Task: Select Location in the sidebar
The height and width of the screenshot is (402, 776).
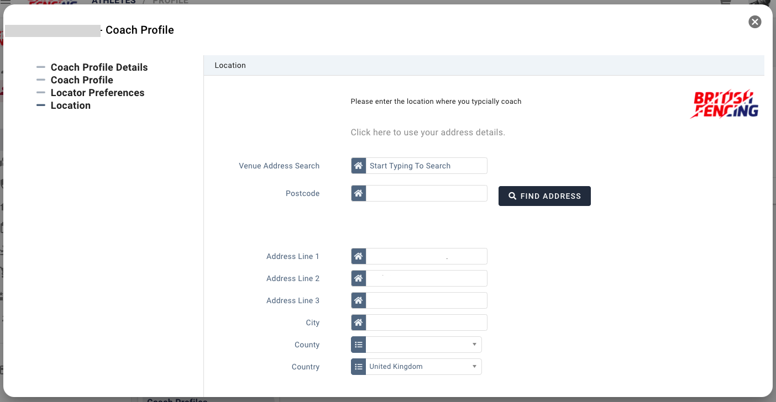Action: (70, 105)
